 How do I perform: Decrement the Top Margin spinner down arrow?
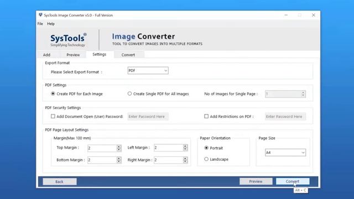point(119,150)
